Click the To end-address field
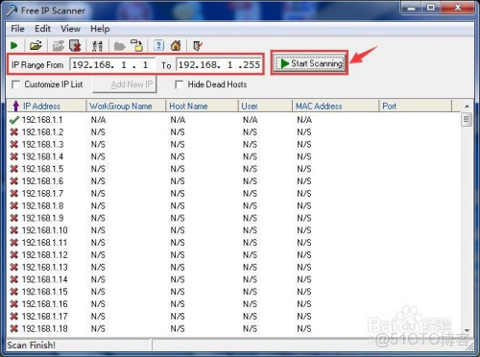 point(219,65)
